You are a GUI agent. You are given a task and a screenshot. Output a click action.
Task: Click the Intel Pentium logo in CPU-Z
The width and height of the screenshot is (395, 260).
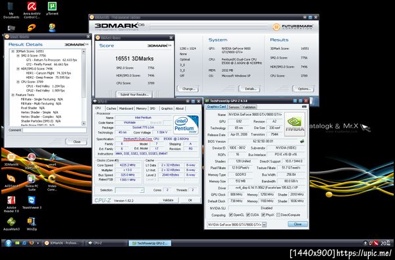(x=186, y=124)
